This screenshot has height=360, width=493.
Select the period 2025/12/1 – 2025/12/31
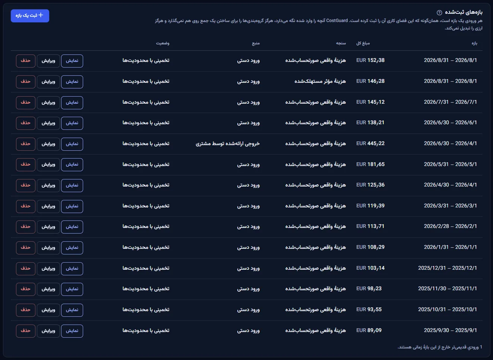(448, 268)
